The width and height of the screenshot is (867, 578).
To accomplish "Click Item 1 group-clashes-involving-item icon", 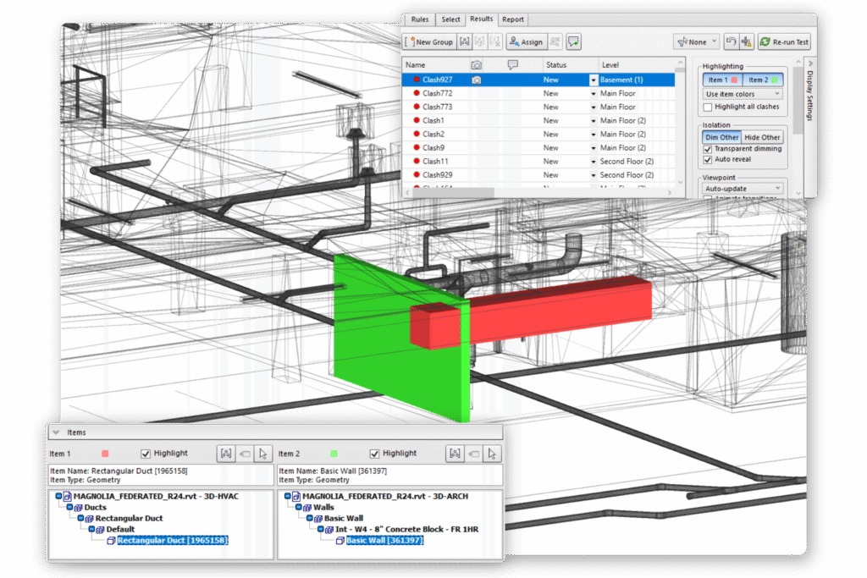I will click(226, 454).
